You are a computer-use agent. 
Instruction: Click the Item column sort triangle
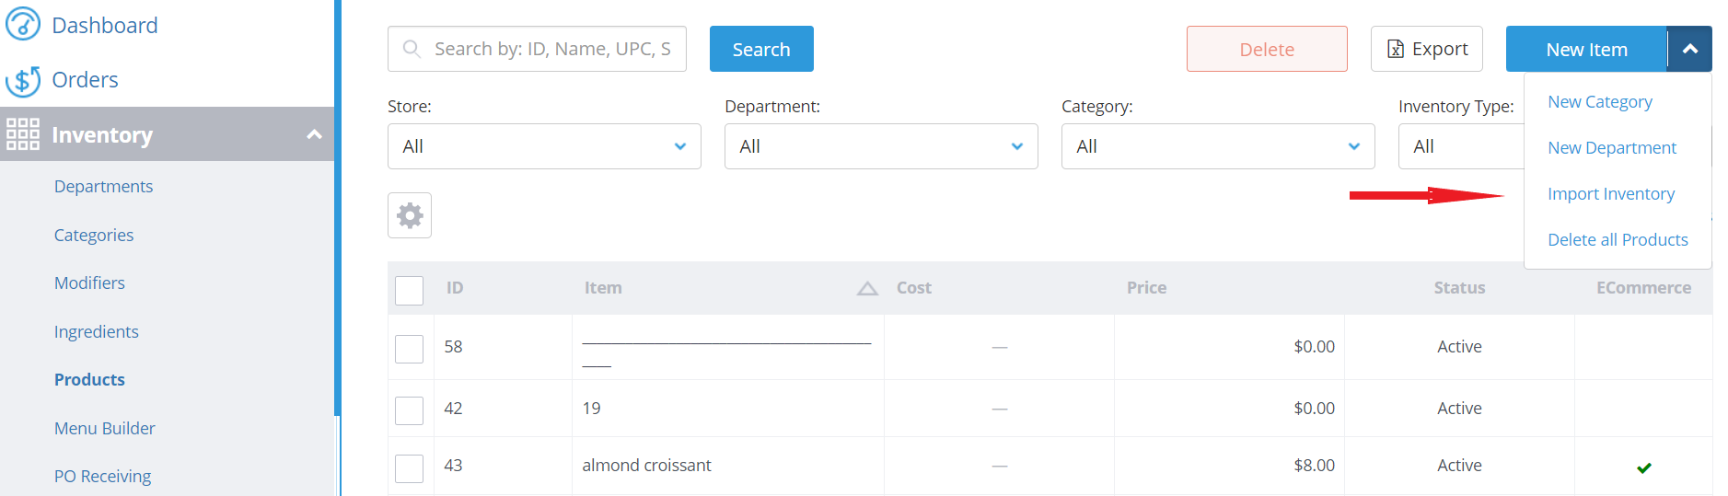click(867, 288)
